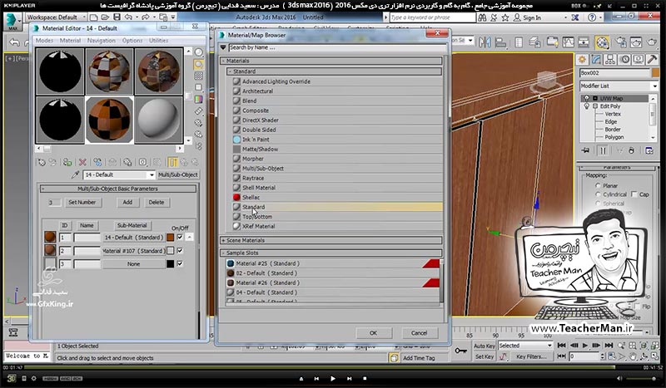Open the Utilities menu in Material Editor
This screenshot has width=666, height=388.
[158, 41]
